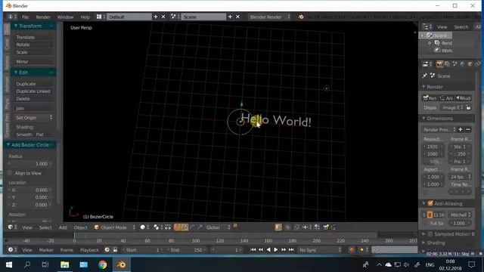The height and width of the screenshot is (272, 484).
Task: Open the No Sync playback dropdown
Action: pos(320,249)
